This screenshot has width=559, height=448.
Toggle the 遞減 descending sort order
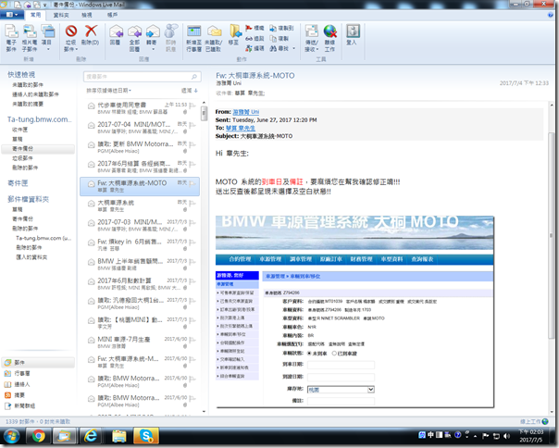190,91
